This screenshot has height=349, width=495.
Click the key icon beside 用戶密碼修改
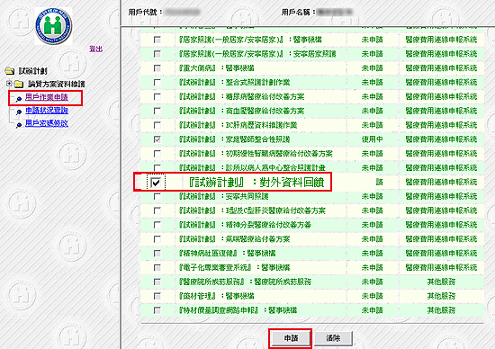coord(19,124)
